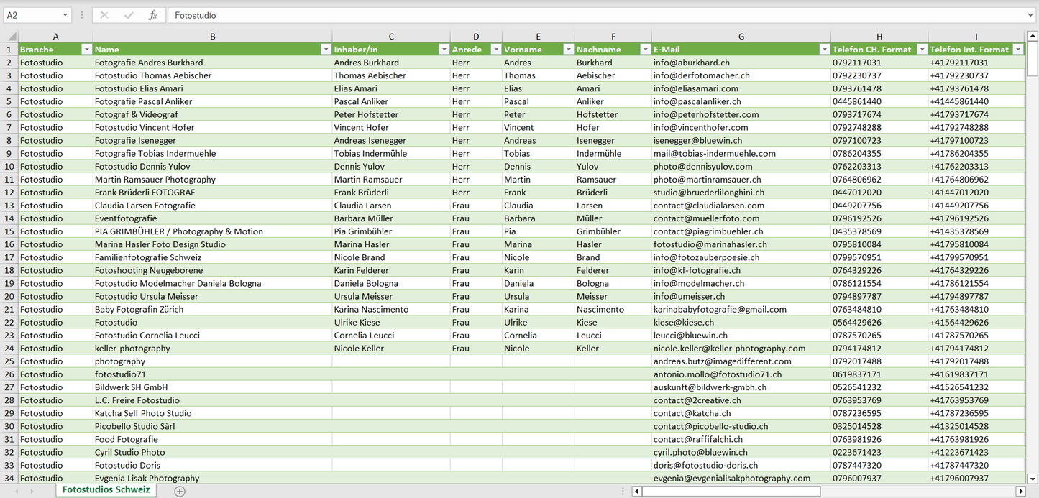Click the previous sheet navigation arrow
The height and width of the screenshot is (498, 1039).
coord(15,491)
